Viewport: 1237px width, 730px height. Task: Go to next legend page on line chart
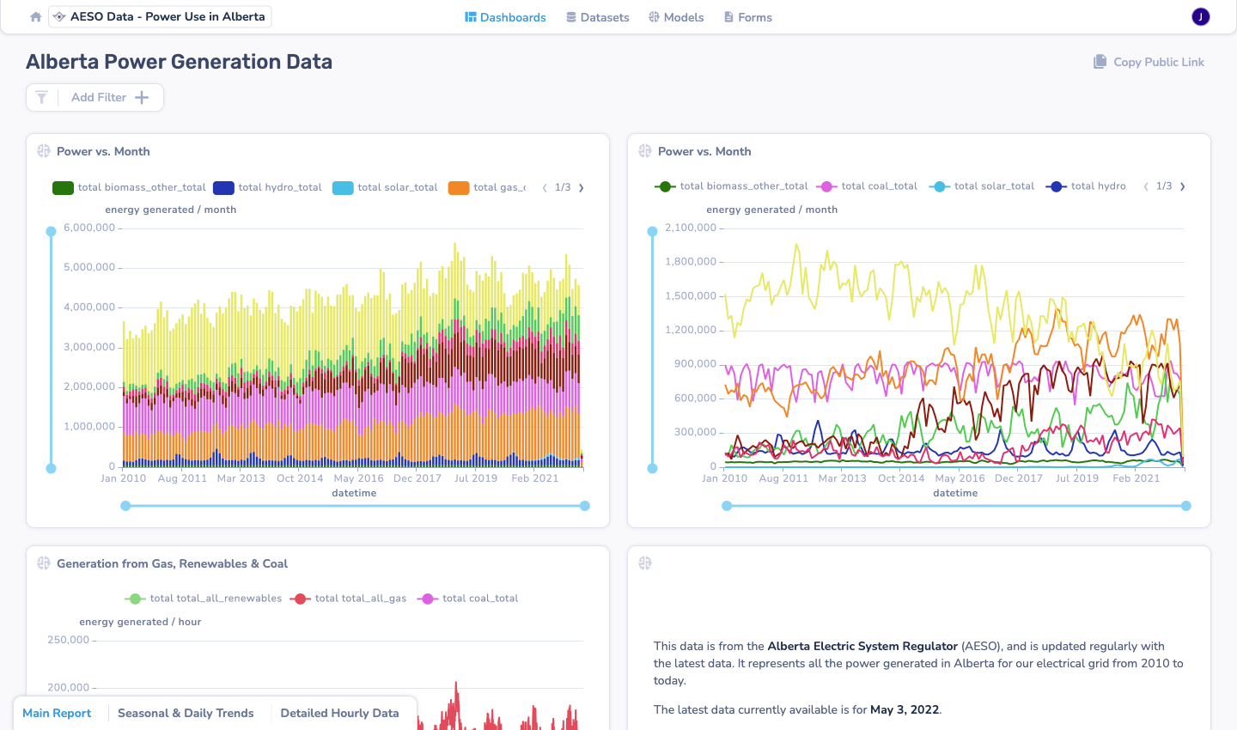click(x=1183, y=186)
